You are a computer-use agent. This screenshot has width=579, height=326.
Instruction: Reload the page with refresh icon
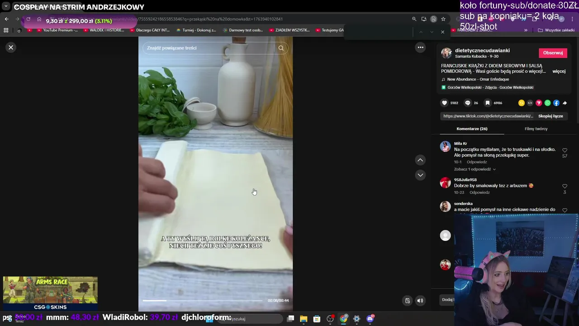[28, 19]
